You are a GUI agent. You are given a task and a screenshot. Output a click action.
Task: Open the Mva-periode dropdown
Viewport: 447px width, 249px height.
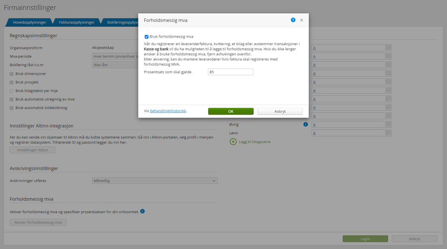click(115, 56)
